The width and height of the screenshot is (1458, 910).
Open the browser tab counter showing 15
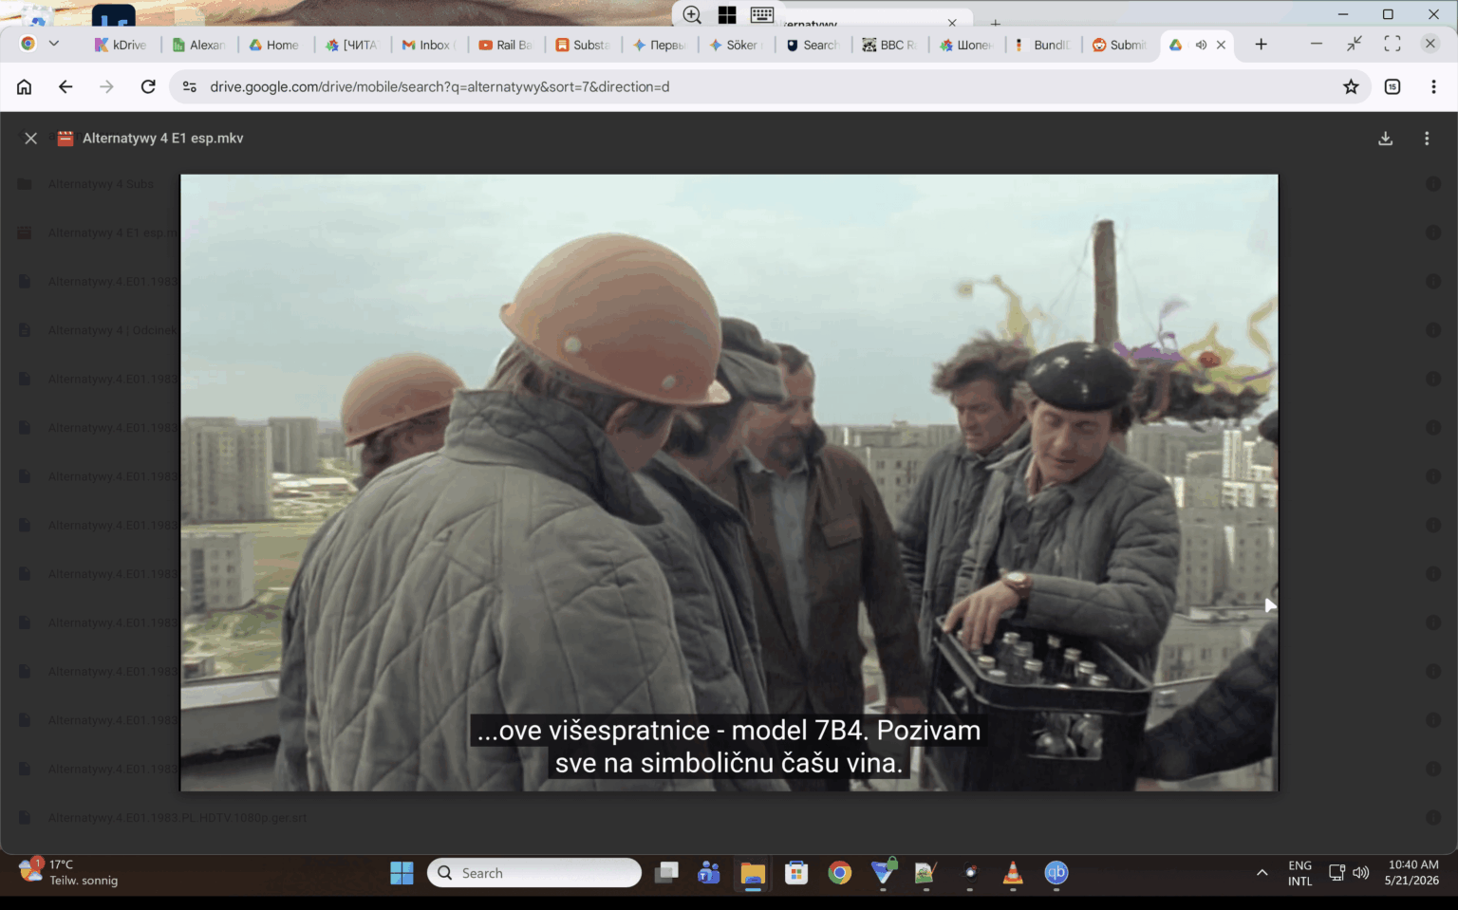click(x=1393, y=86)
